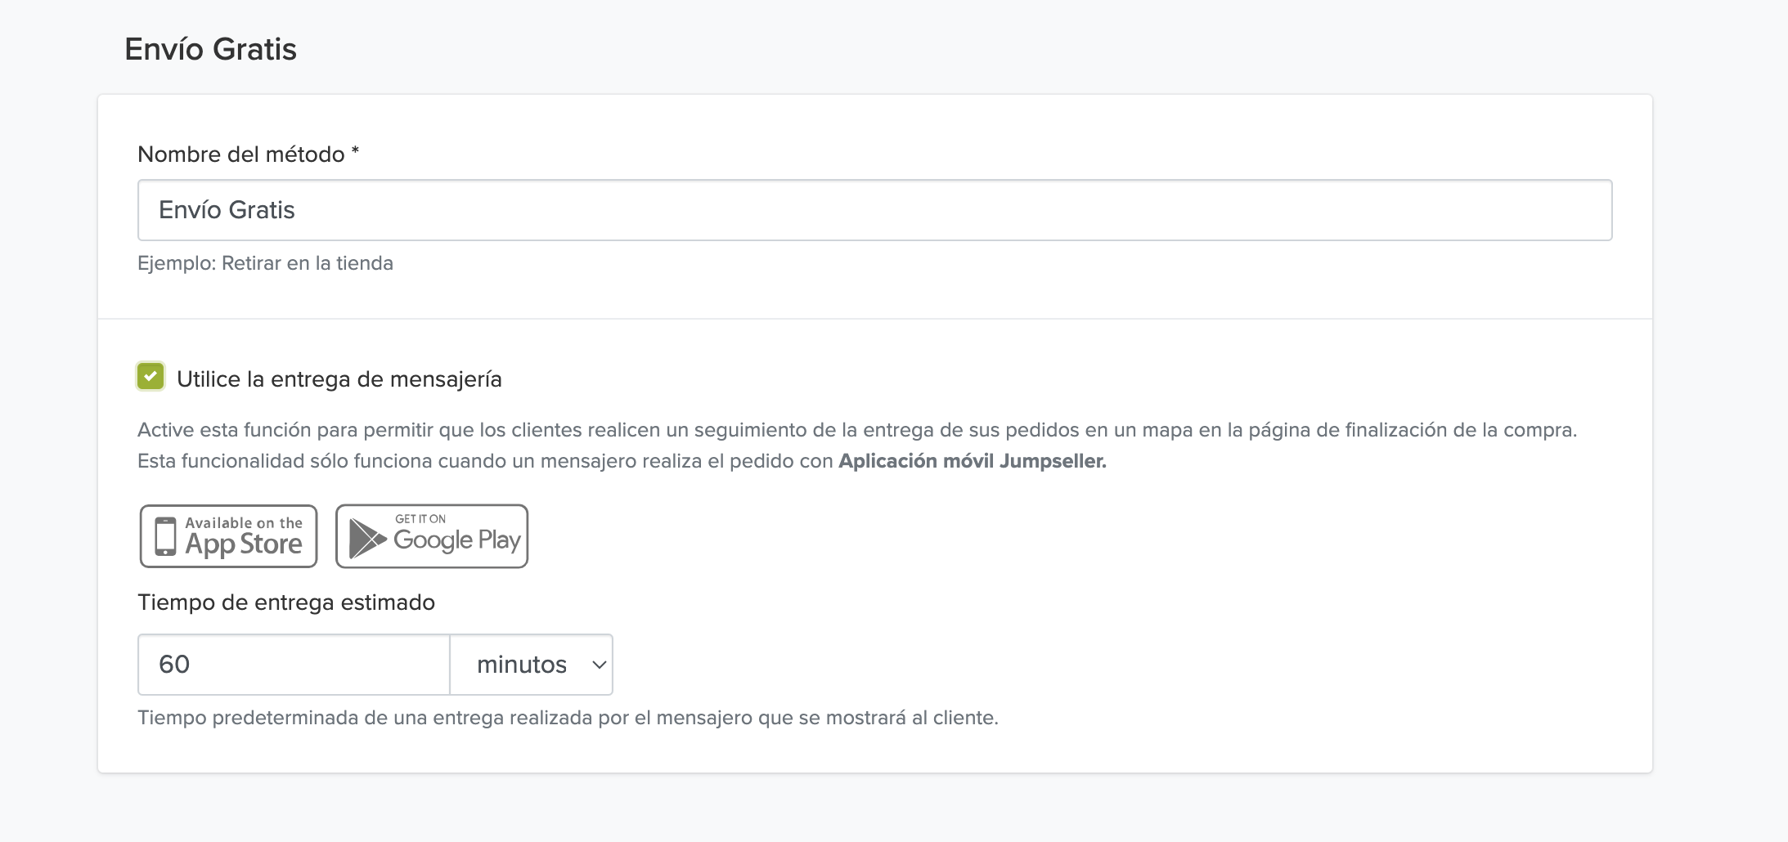Open the App Store download badge

pyautogui.click(x=228, y=536)
